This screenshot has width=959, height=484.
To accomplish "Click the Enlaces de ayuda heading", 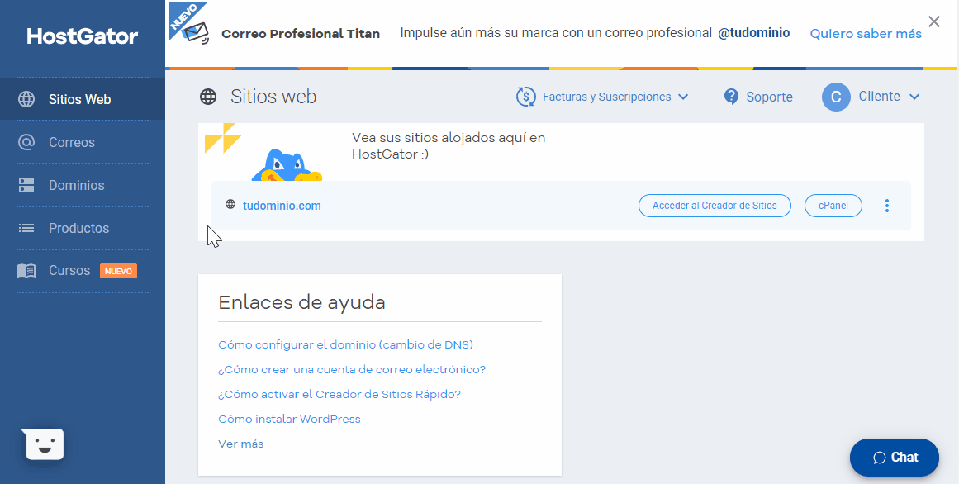I will [301, 302].
